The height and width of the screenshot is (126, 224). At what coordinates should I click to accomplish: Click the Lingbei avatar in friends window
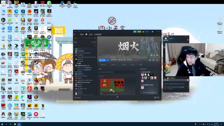coord(166,38)
